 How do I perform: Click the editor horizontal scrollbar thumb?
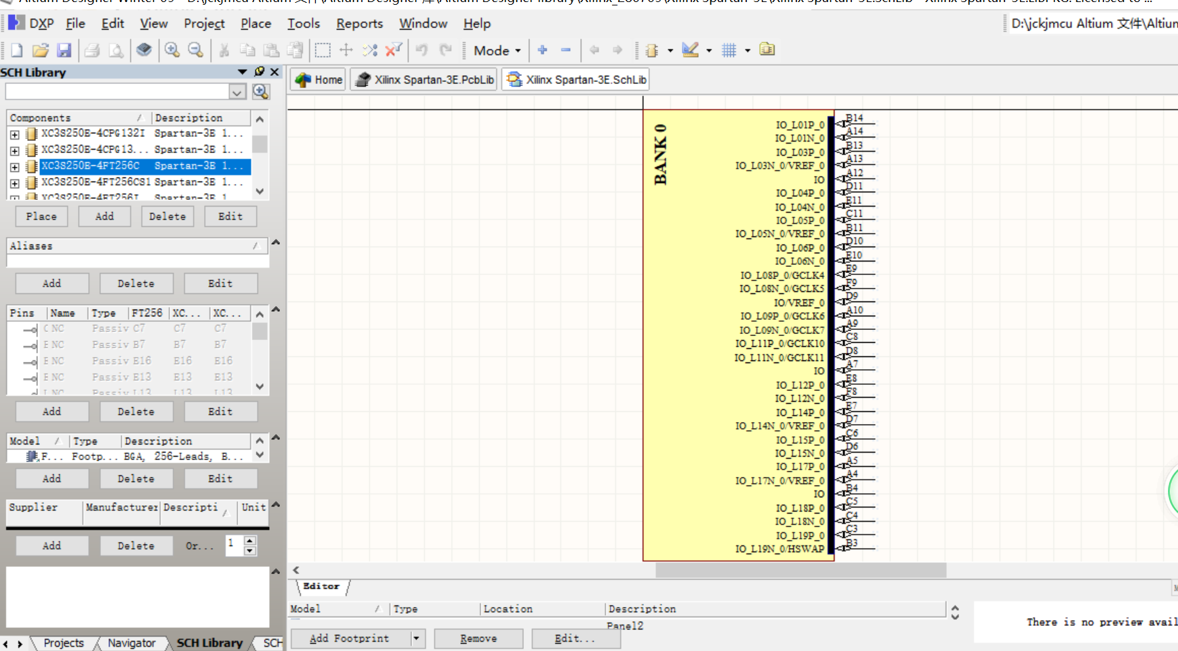tap(800, 570)
